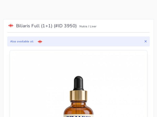Dismiss the Also available at banner

[x=145, y=41]
